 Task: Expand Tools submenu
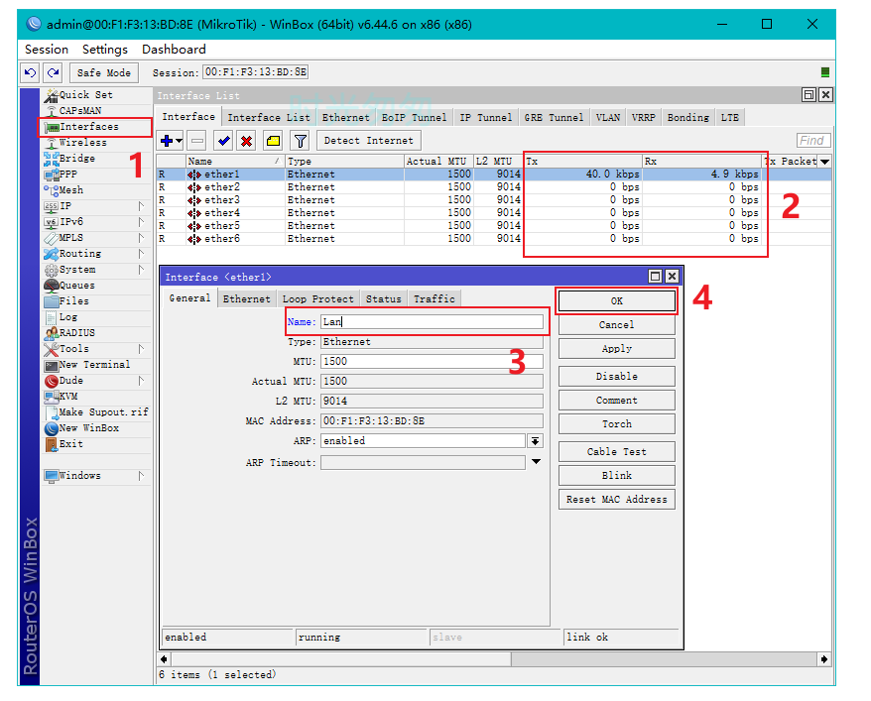[x=141, y=349]
